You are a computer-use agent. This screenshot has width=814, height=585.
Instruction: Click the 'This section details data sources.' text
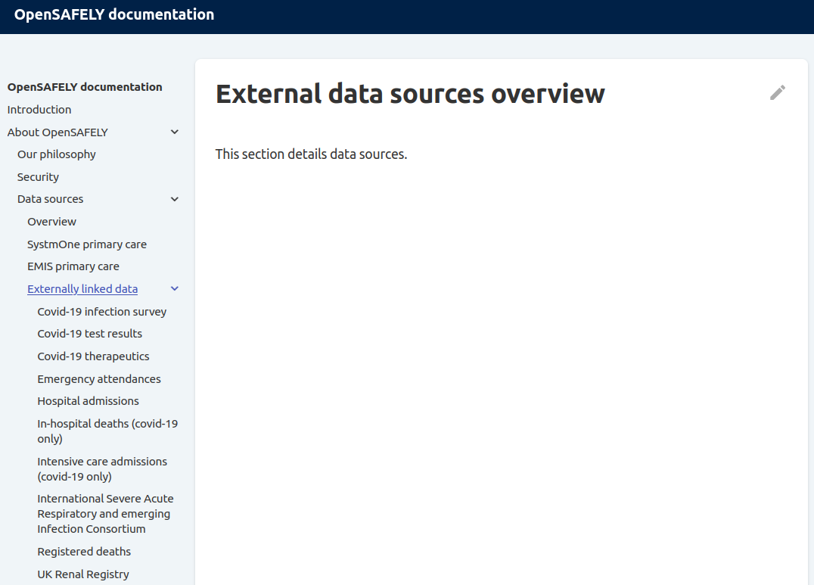[312, 154]
